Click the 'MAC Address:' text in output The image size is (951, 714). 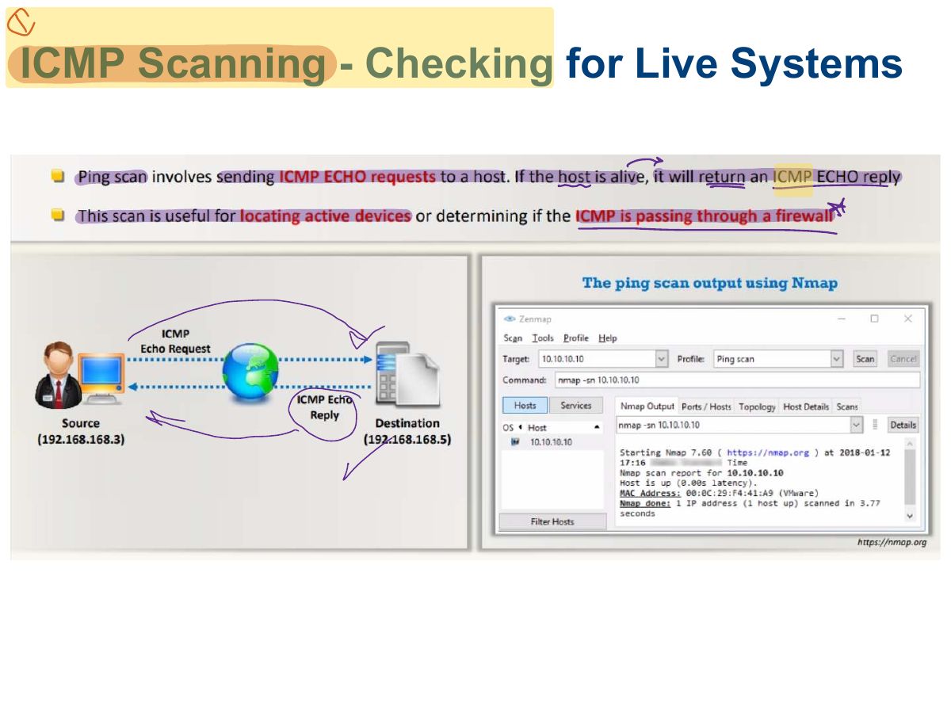point(650,493)
